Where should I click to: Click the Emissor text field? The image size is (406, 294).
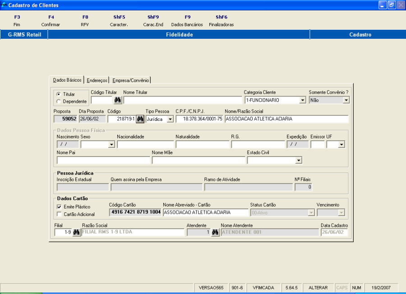click(x=318, y=144)
